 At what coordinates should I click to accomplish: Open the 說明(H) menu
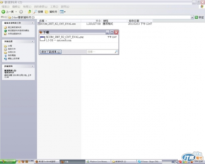click(x=65, y=6)
